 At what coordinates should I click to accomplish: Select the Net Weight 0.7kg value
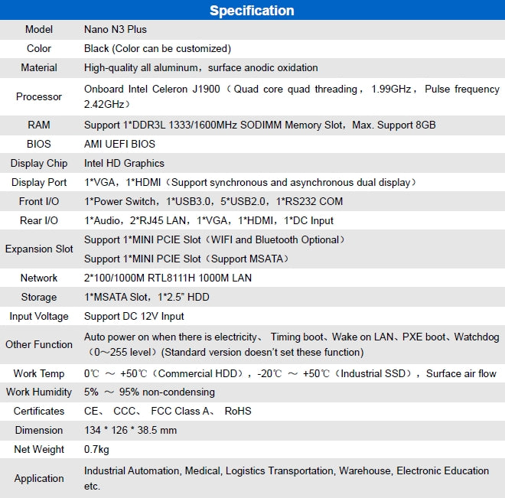[x=96, y=450]
